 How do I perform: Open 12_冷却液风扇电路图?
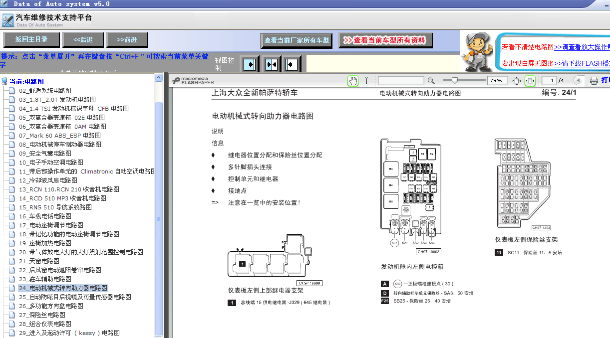48,180
